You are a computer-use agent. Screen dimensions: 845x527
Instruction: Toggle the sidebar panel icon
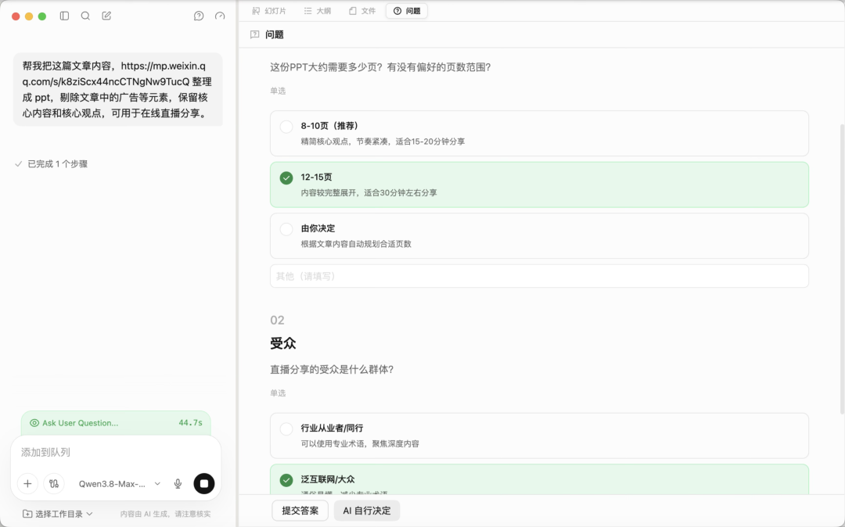[65, 16]
